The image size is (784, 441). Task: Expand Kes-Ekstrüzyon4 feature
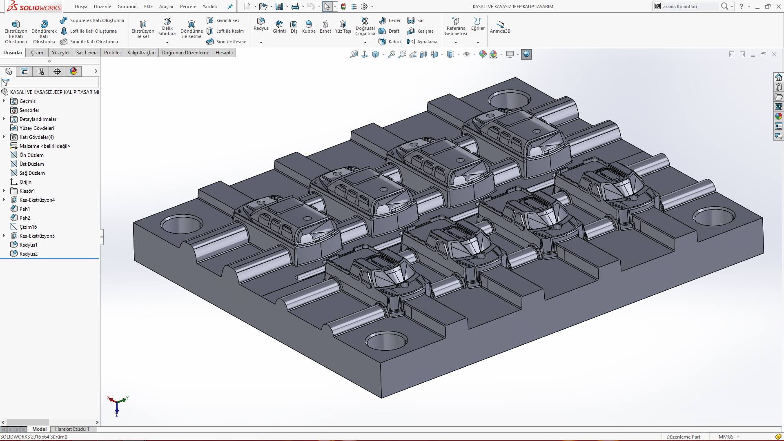[x=4, y=200]
